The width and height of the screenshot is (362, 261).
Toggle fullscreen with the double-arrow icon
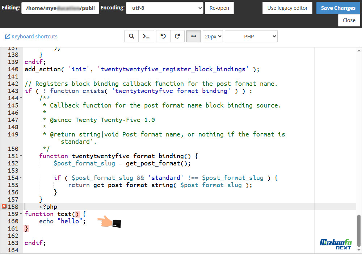click(x=193, y=36)
